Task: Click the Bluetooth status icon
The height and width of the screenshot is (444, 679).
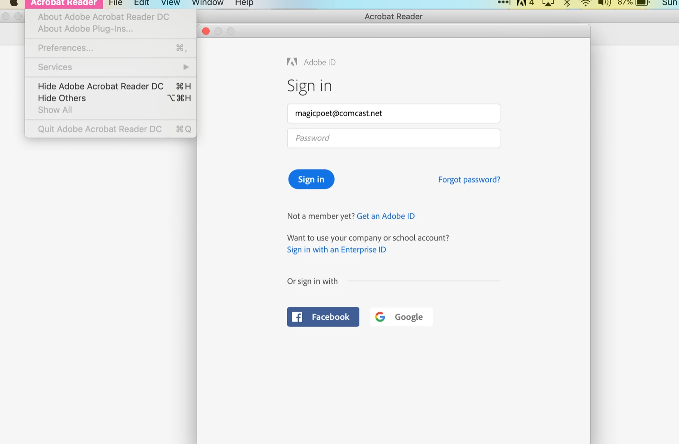Action: pos(567,3)
